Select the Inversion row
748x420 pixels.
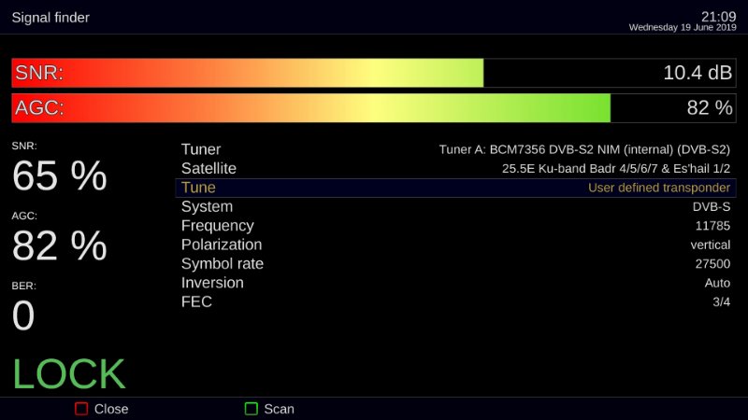tap(455, 283)
